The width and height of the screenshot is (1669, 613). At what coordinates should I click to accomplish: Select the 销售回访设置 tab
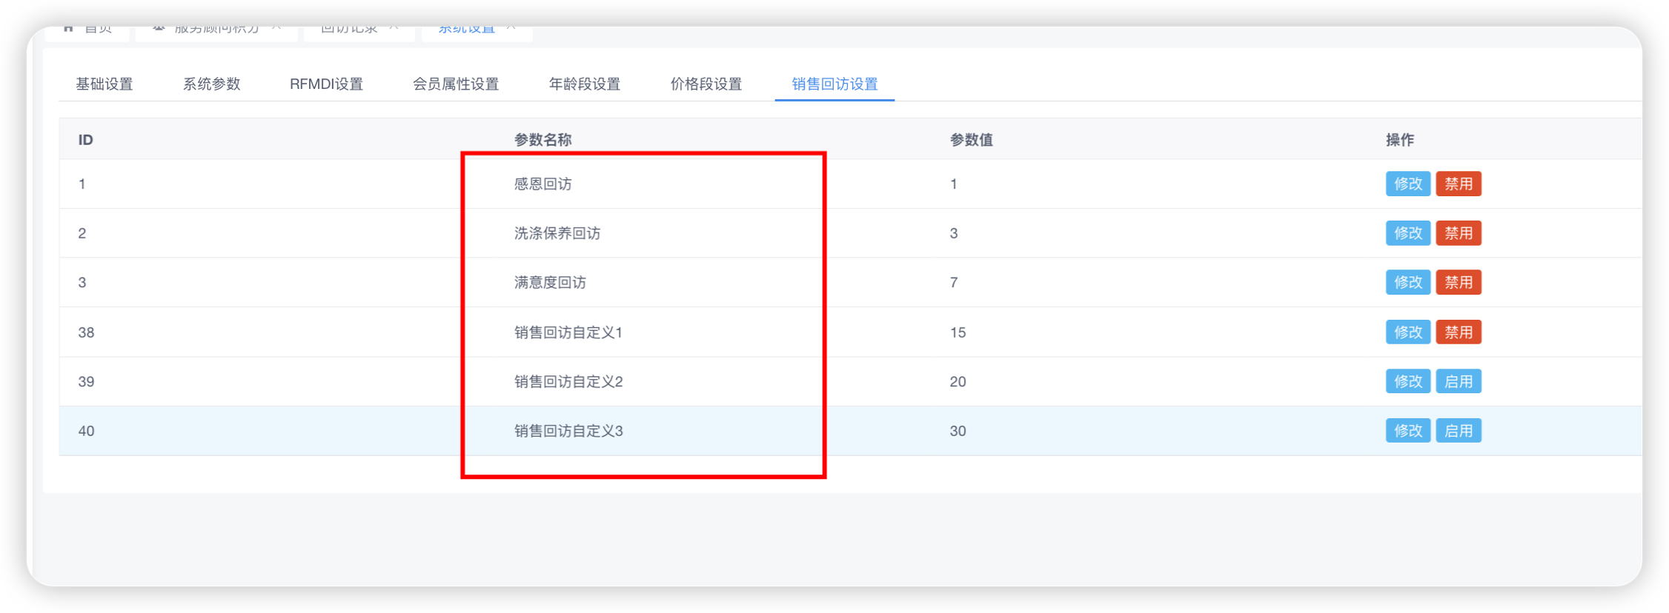coord(834,84)
